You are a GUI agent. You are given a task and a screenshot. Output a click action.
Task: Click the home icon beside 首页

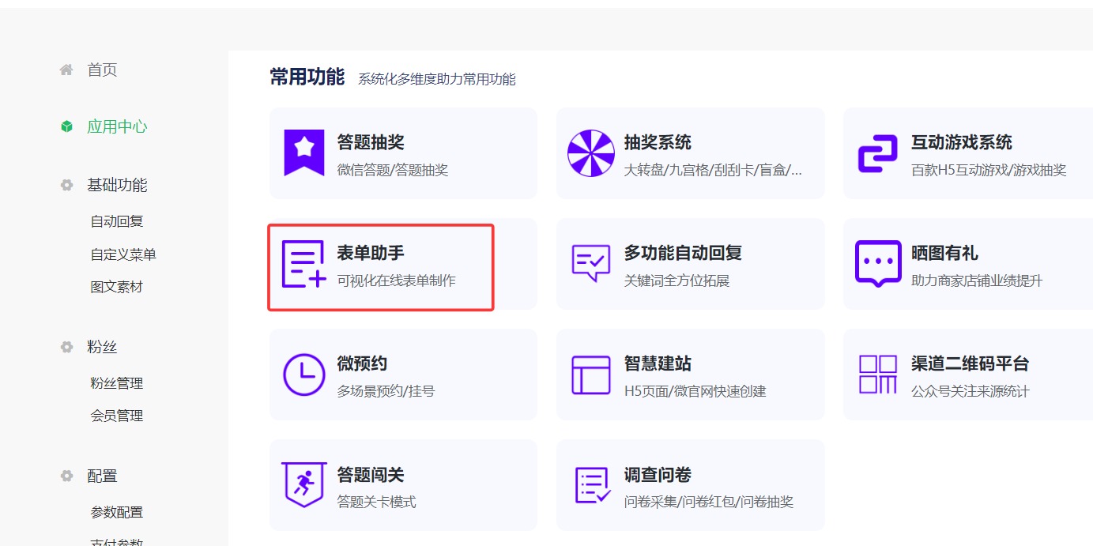(66, 70)
